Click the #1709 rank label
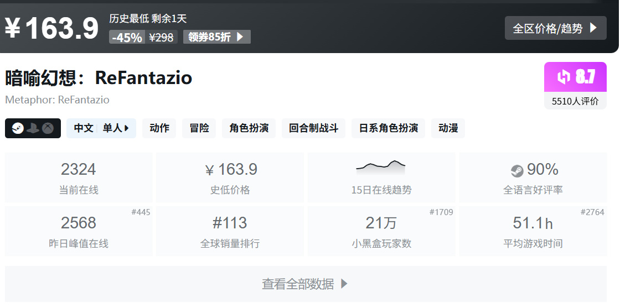620x308 pixels. pos(441,212)
